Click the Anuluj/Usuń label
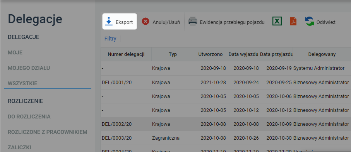Viewport: 351px width, 152px height. [x=166, y=22]
